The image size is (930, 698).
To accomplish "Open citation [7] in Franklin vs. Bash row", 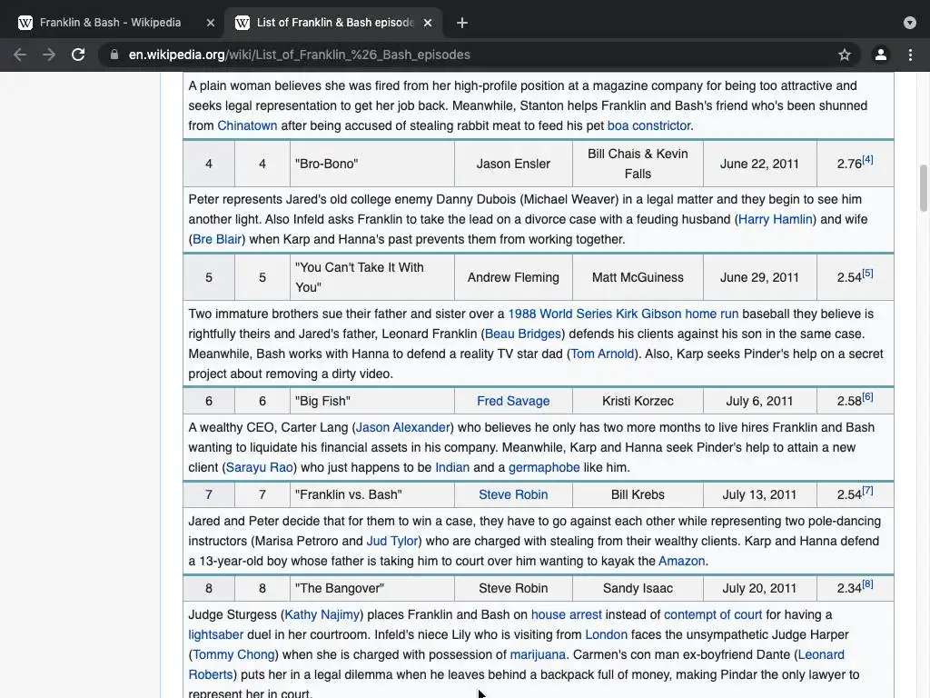I will click(867, 491).
